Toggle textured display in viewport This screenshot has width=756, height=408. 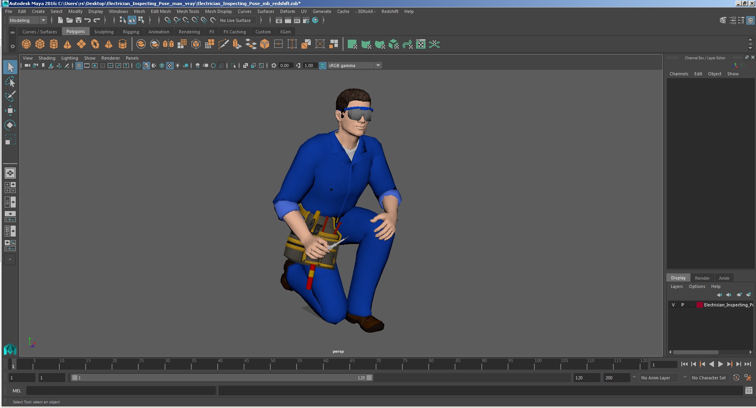click(170, 66)
